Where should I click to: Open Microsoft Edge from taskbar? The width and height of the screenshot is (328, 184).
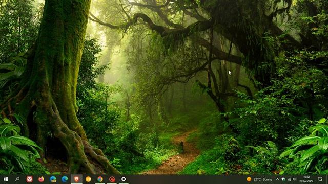pyautogui.click(x=65, y=179)
